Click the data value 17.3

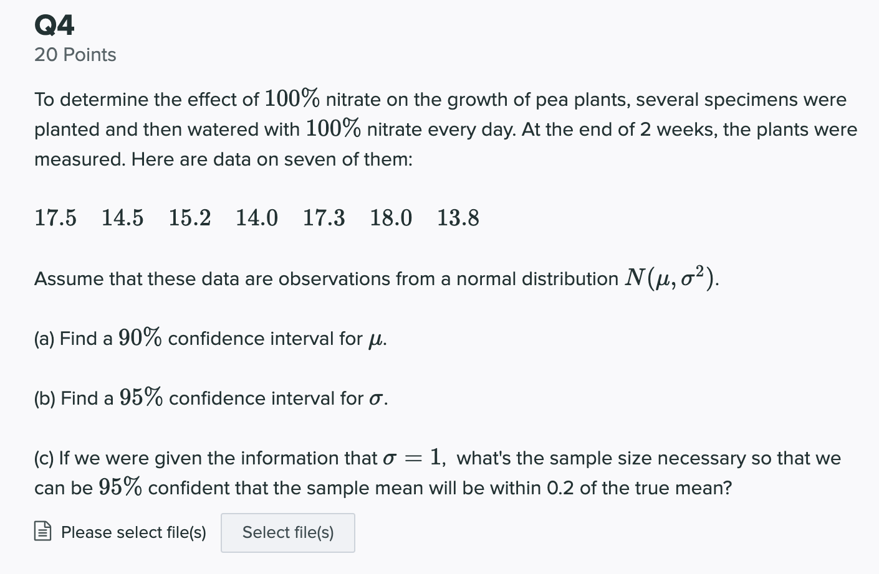324,218
